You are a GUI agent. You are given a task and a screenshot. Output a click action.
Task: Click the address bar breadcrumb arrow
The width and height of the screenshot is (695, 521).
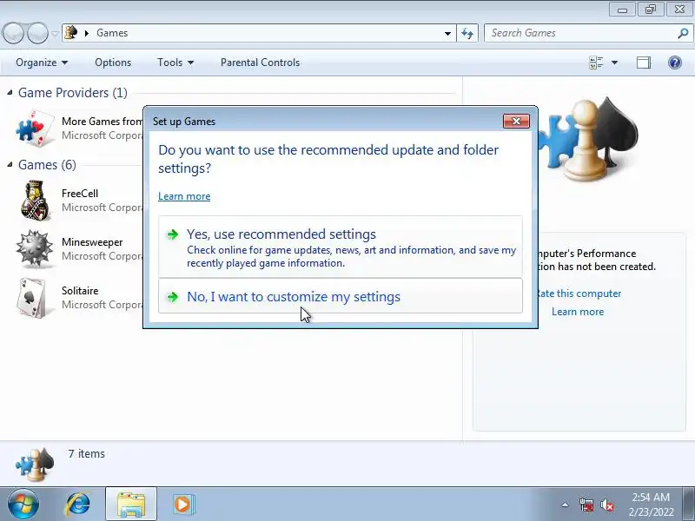coord(87,33)
